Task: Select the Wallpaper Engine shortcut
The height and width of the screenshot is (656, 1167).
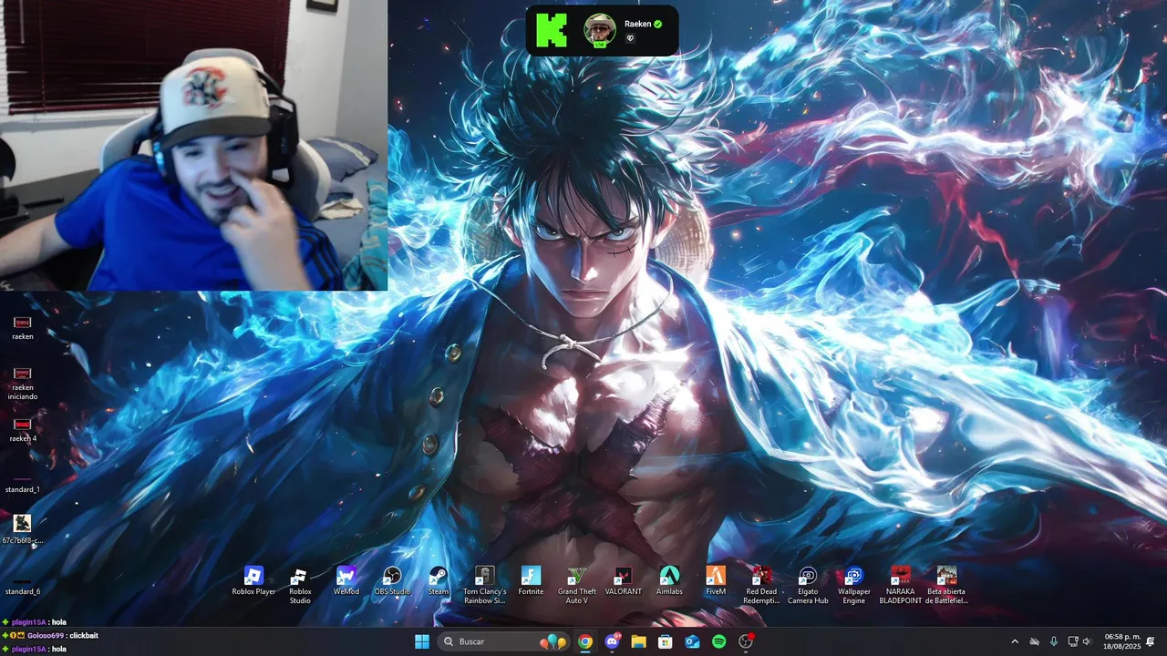Action: [x=853, y=585]
